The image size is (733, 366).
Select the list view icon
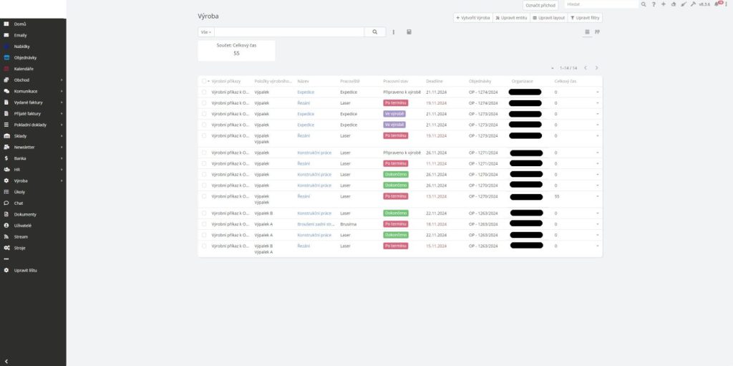click(x=587, y=32)
